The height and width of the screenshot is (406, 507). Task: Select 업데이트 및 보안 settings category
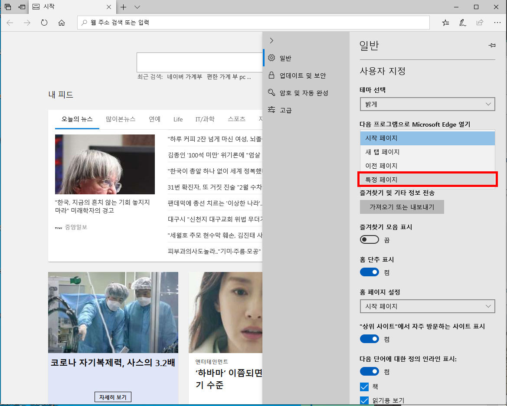tap(306, 75)
